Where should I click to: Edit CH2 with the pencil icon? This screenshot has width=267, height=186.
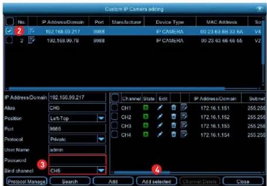(x=160, y=117)
